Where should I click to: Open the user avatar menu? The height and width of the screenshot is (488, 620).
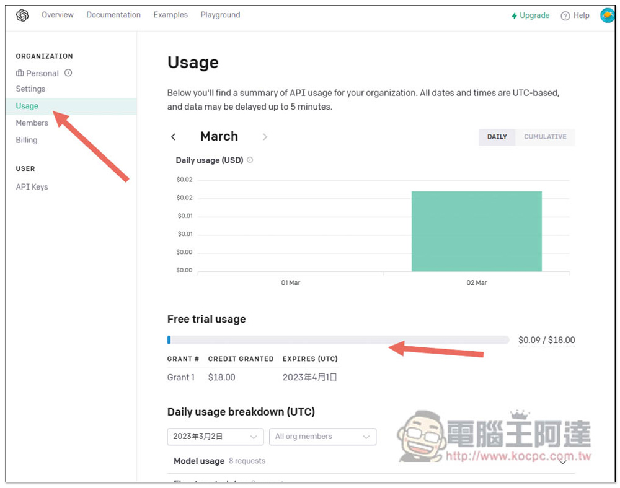click(607, 15)
